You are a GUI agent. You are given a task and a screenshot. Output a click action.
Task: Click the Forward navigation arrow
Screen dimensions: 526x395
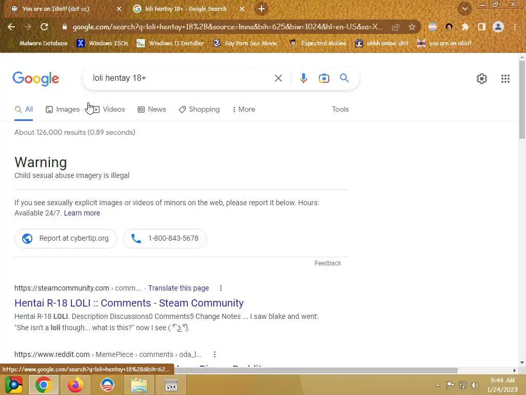pyautogui.click(x=28, y=27)
